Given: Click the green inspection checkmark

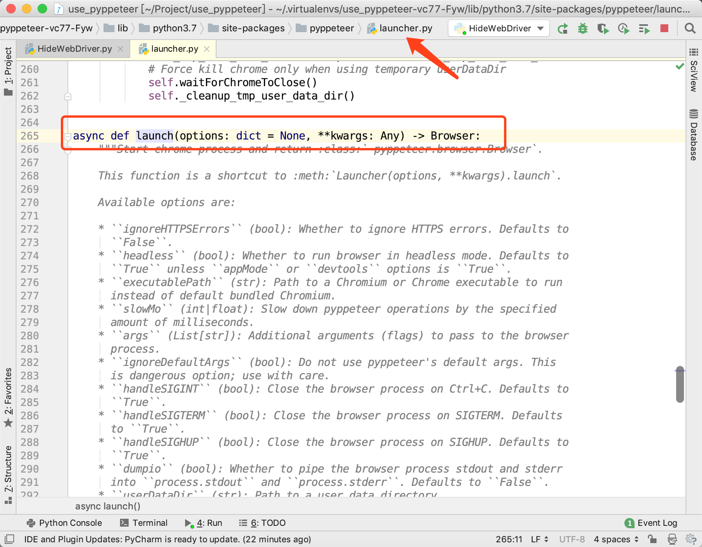Looking at the screenshot, I should [680, 66].
